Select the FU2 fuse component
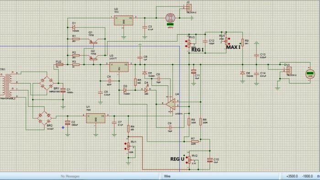Image resolution: width=320 pixels, height=180 pixels. pyautogui.click(x=59, y=64)
